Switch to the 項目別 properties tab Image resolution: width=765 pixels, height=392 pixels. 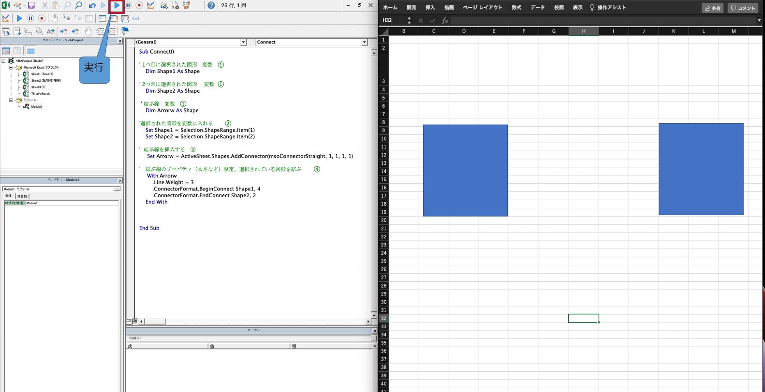pyautogui.click(x=22, y=196)
